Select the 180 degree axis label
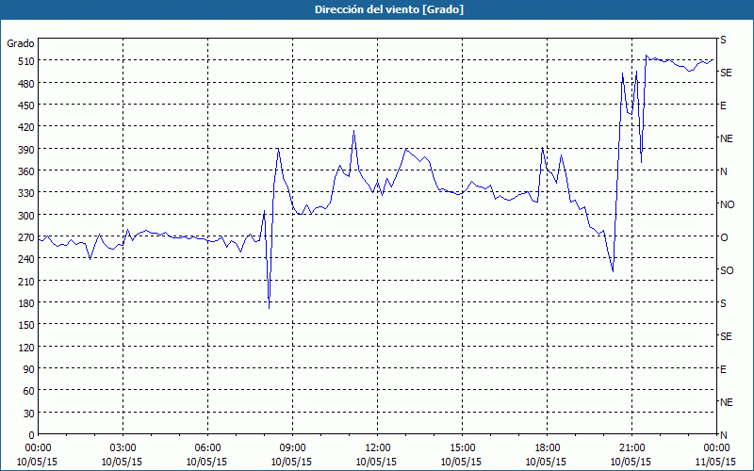 26,303
